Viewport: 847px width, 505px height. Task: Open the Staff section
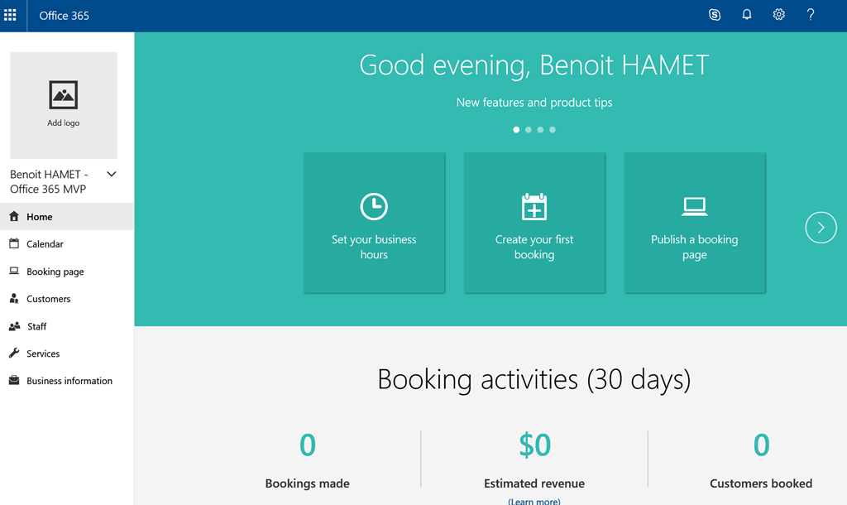pos(36,326)
